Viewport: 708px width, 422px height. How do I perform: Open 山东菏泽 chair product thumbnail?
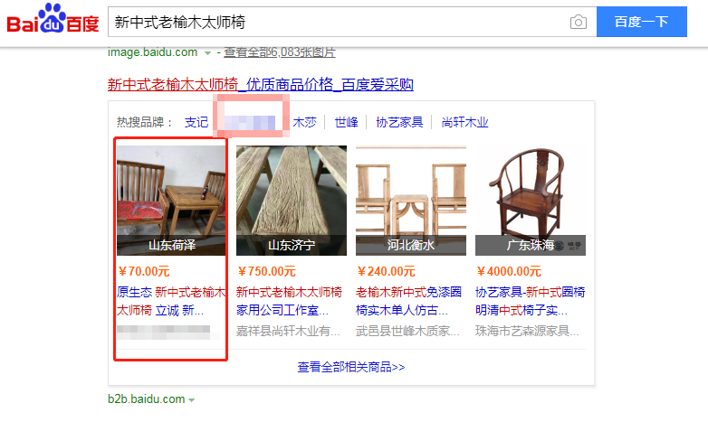171,201
